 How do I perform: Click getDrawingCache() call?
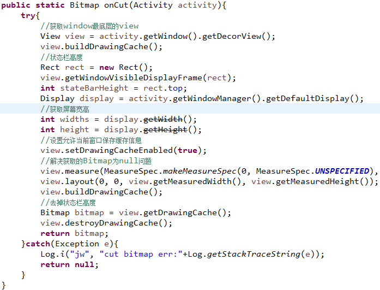tap(185, 213)
